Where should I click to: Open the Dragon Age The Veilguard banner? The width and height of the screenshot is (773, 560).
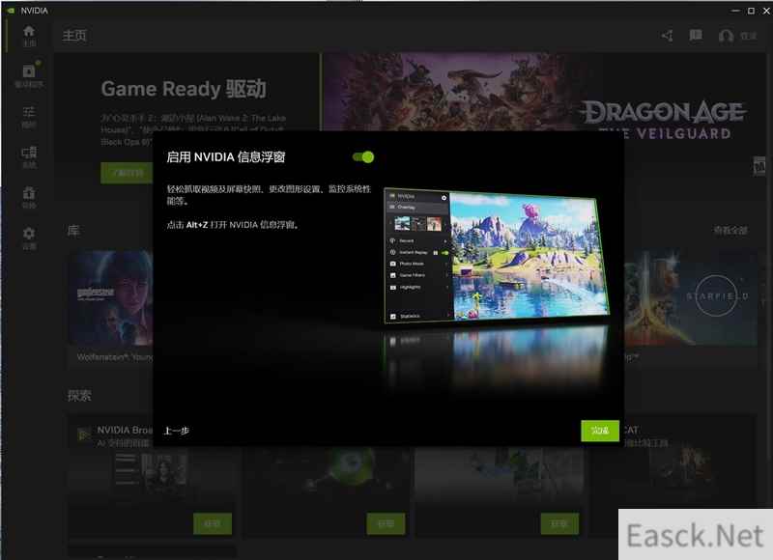coord(542,92)
